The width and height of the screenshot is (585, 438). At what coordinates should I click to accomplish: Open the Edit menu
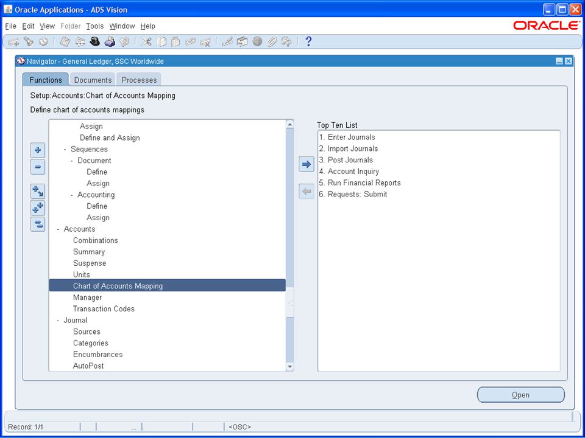29,26
